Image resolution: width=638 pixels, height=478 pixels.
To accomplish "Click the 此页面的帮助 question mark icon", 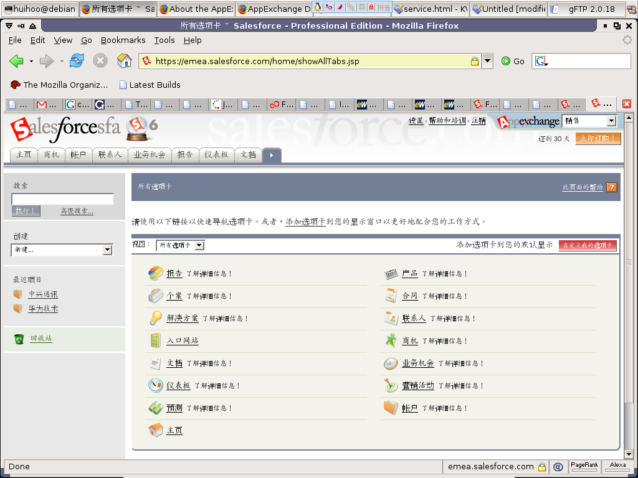I will point(612,187).
